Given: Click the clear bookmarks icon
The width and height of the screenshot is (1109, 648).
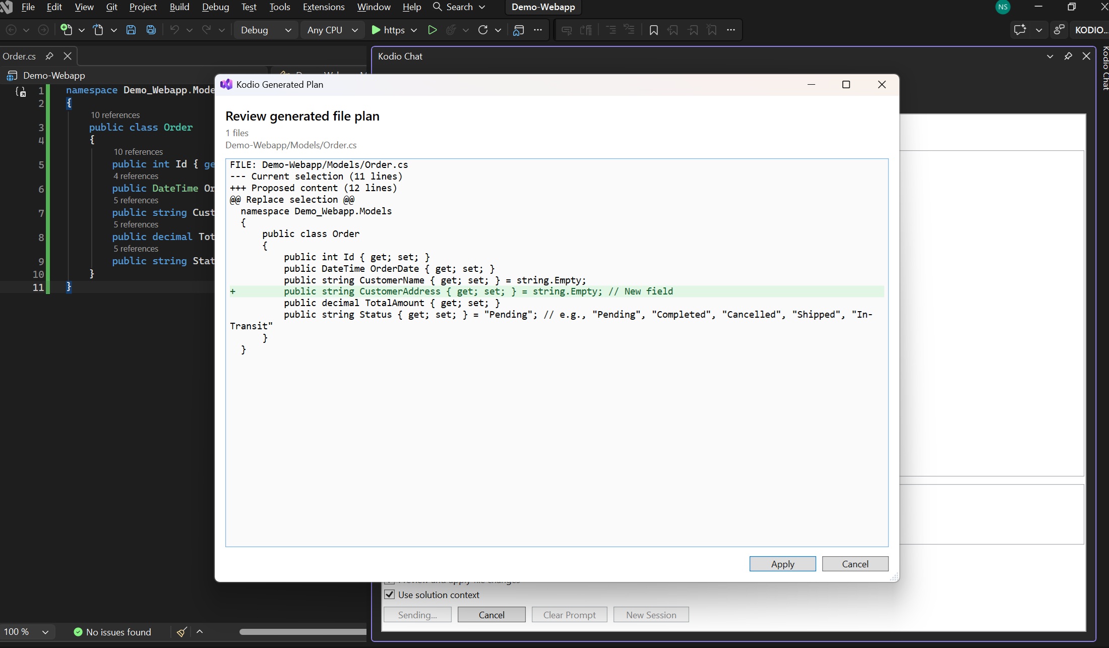Looking at the screenshot, I should click(x=712, y=30).
